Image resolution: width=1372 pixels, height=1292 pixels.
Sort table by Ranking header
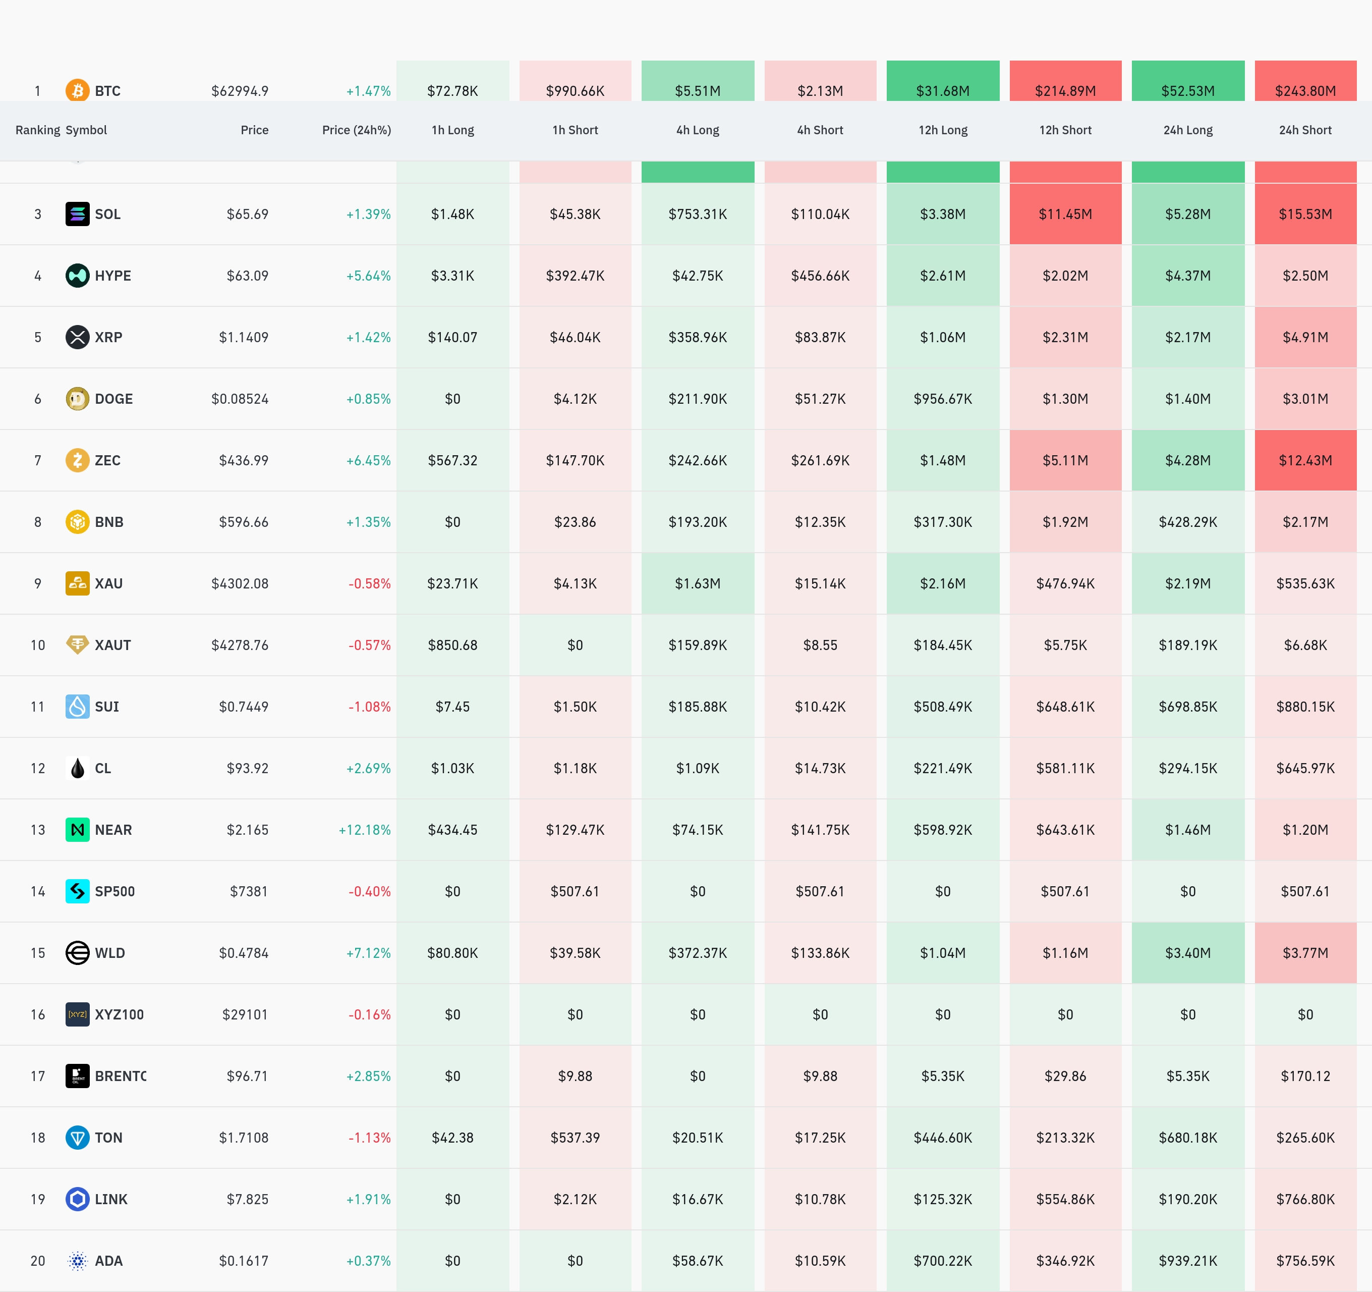(37, 130)
